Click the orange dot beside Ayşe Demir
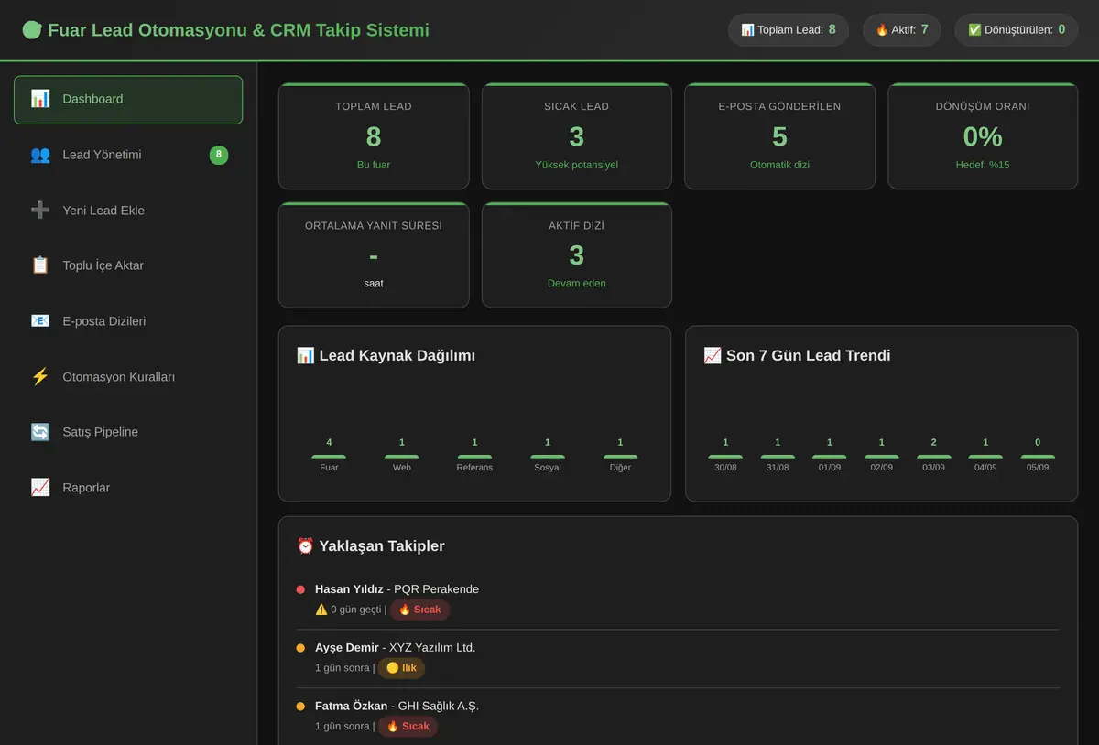 coord(300,648)
